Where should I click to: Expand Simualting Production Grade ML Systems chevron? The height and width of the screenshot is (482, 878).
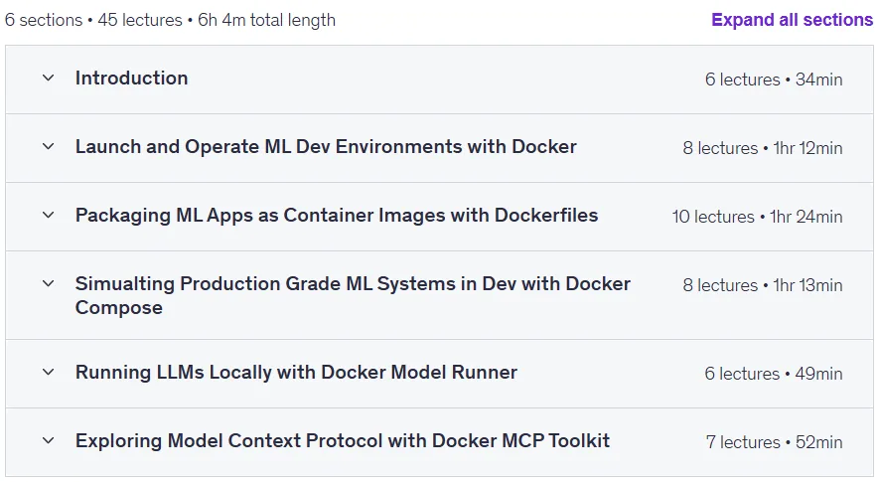tap(48, 283)
